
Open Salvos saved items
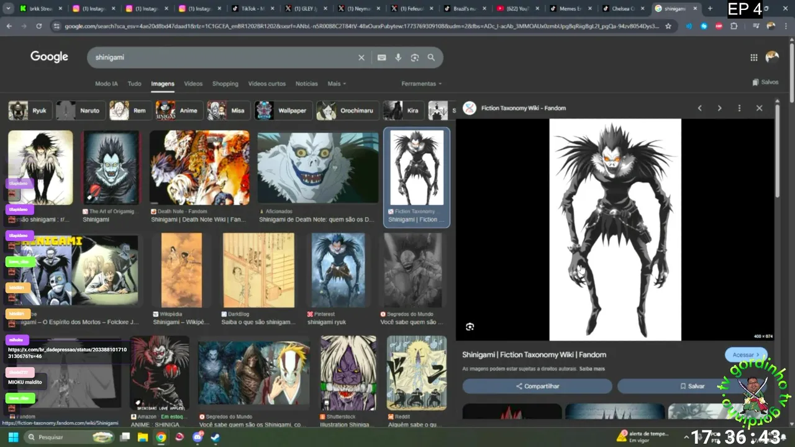tap(765, 82)
